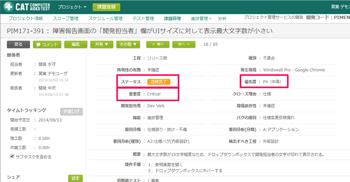Click the report timestamp 2014/06/13 21:36
Screen dimensions: 350x182
point(53,94)
